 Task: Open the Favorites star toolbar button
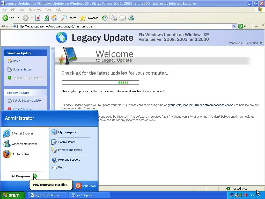click(x=89, y=18)
